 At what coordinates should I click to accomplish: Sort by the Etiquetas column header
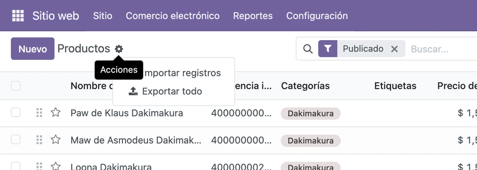395,86
